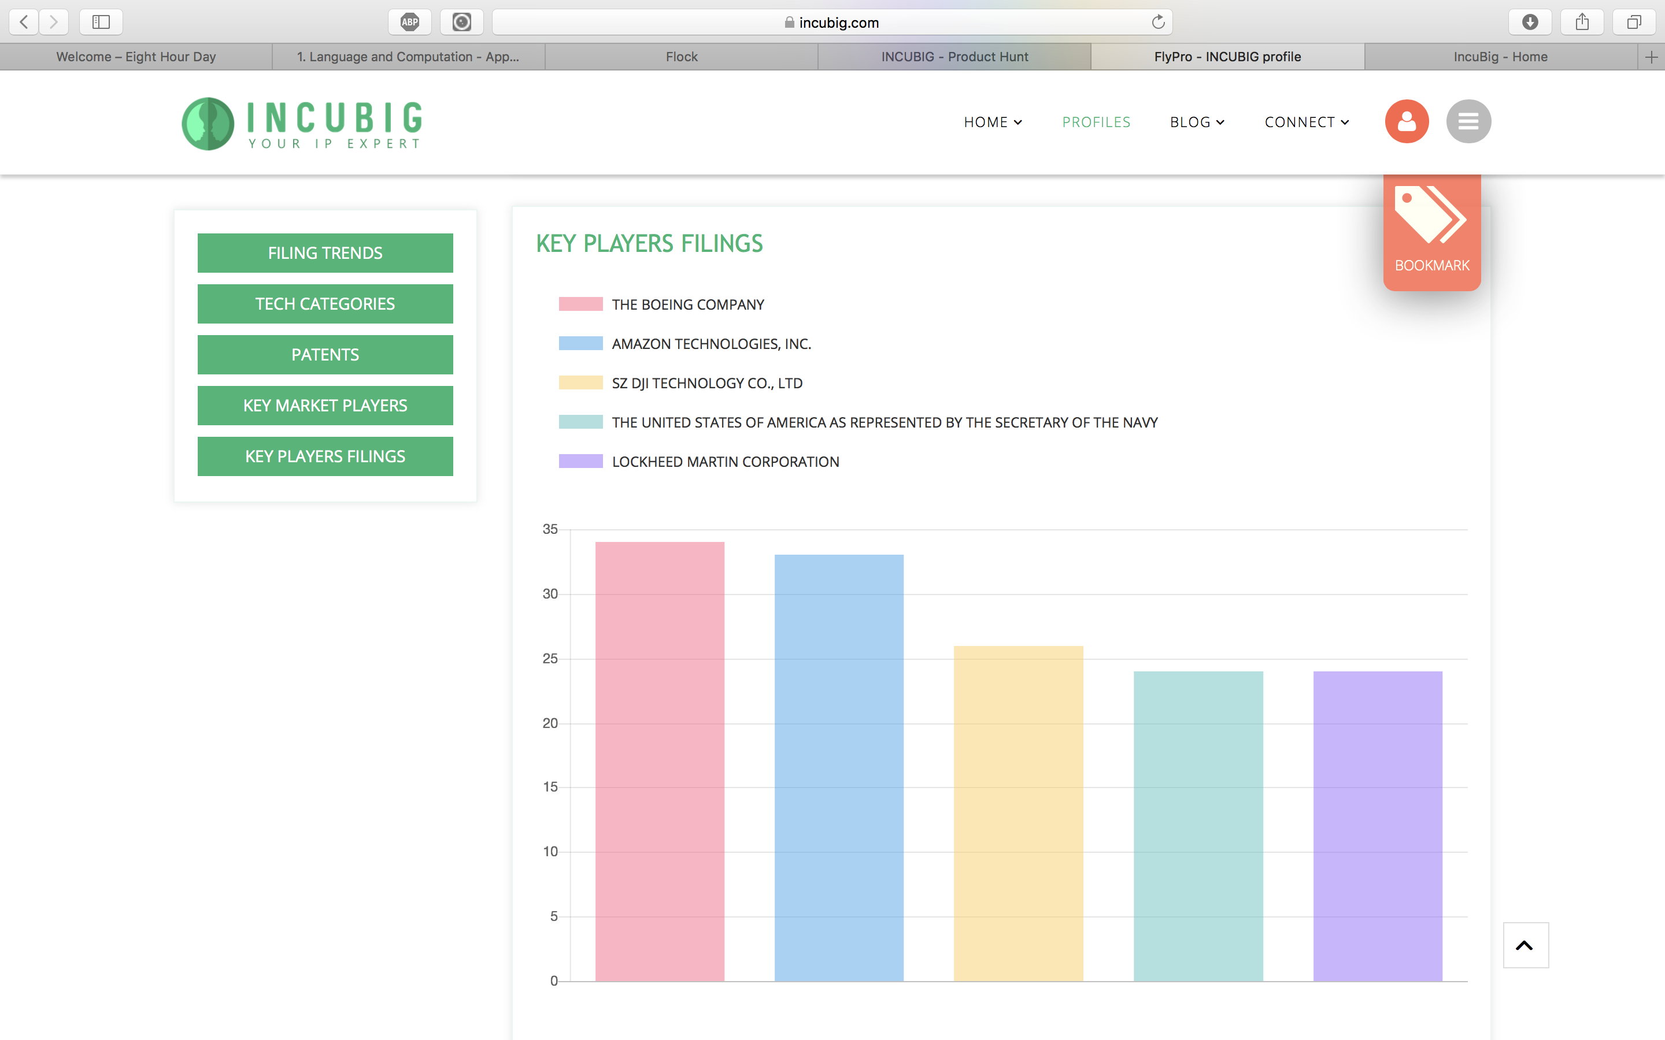Click the Adblock Plus extension icon
Viewport: 1665px width, 1040px height.
[410, 21]
